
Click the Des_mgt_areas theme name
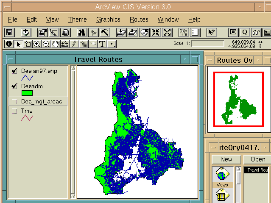42,102
